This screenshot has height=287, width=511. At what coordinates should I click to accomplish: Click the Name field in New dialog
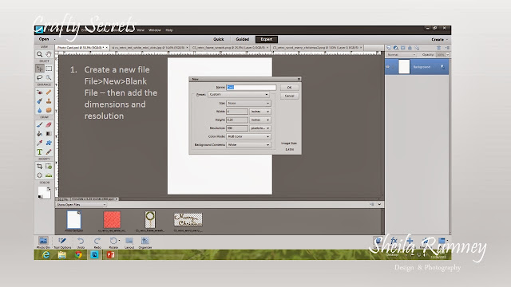click(252, 87)
